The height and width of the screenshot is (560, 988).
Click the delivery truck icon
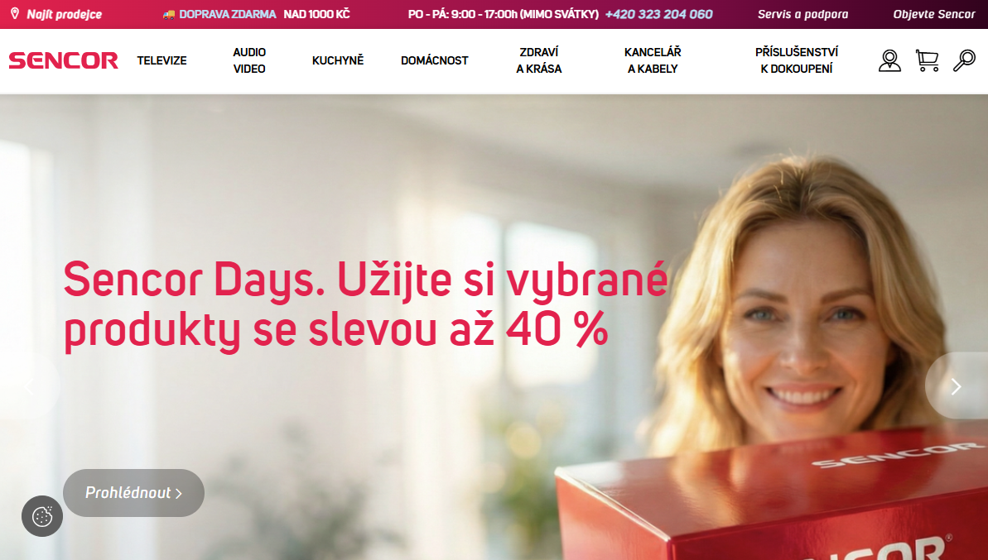tap(169, 14)
